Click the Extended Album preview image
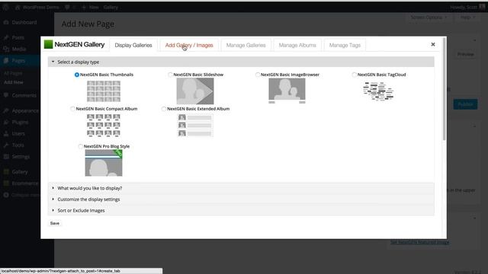The image size is (488, 274). (195, 125)
